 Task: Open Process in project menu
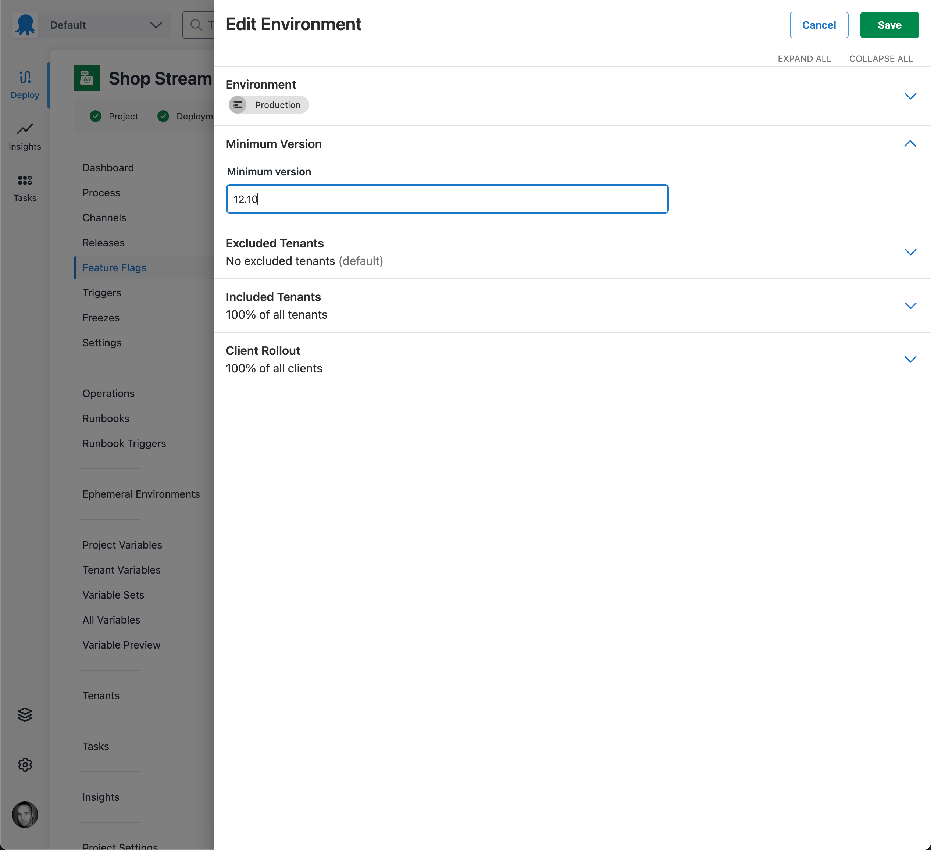click(x=101, y=193)
